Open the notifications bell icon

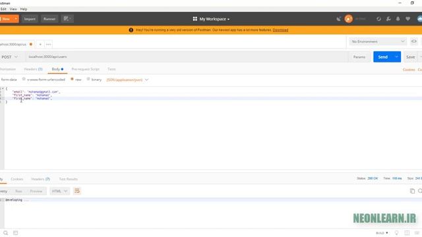398,19
